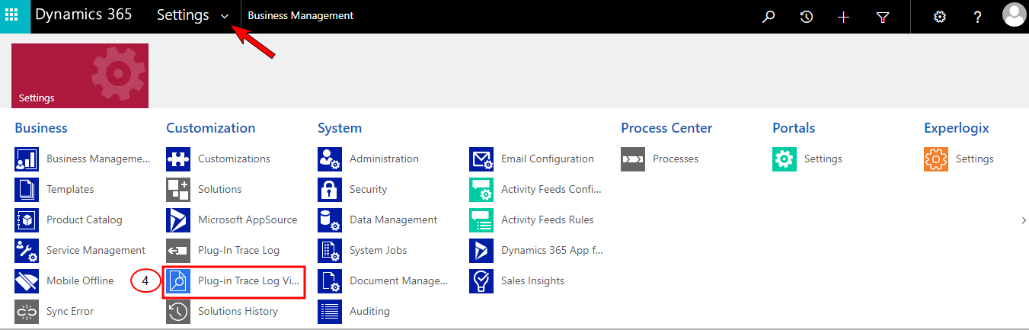Click the Sync Error icon
The width and height of the screenshot is (1029, 330).
[27, 312]
